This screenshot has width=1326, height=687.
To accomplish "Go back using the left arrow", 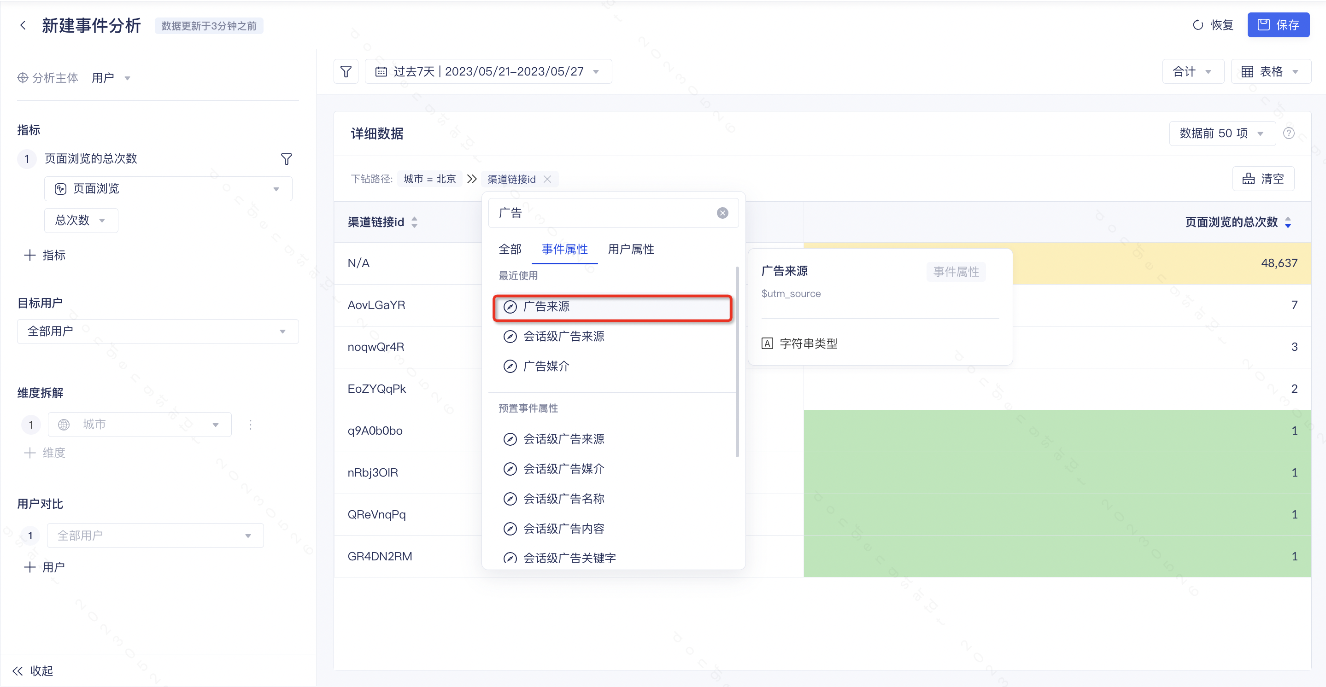I will [23, 25].
